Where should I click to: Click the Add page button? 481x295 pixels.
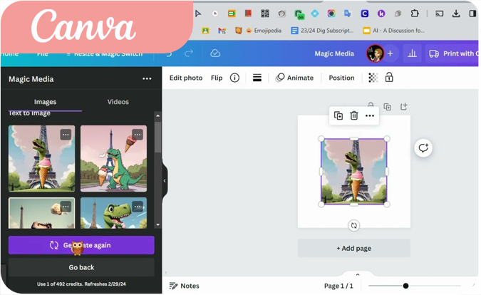tap(353, 248)
